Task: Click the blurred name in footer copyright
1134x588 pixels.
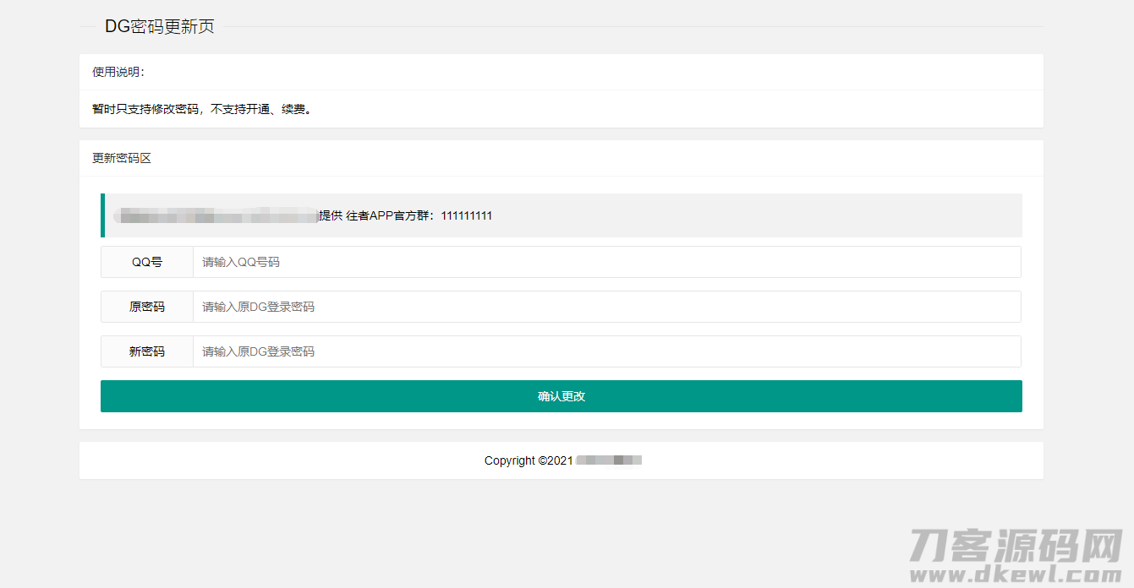Action: 608,460
